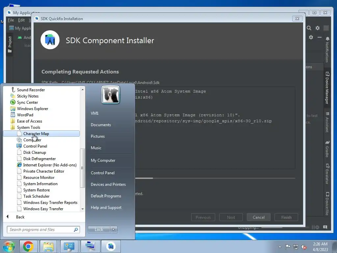Open System Information
Image resolution: width=337 pixels, height=253 pixels.
(40, 183)
